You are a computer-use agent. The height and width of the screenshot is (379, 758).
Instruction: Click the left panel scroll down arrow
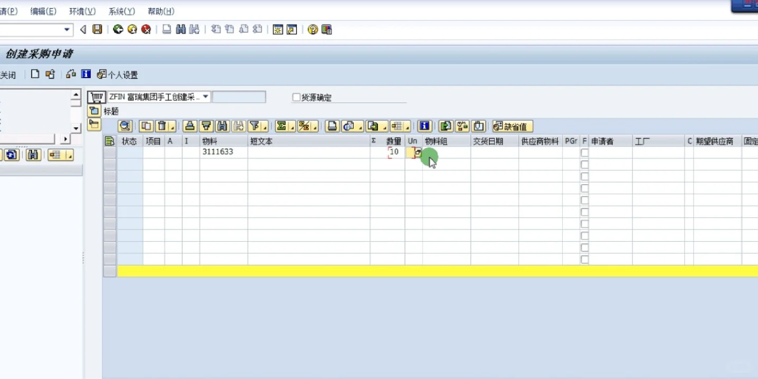pyautogui.click(x=76, y=128)
